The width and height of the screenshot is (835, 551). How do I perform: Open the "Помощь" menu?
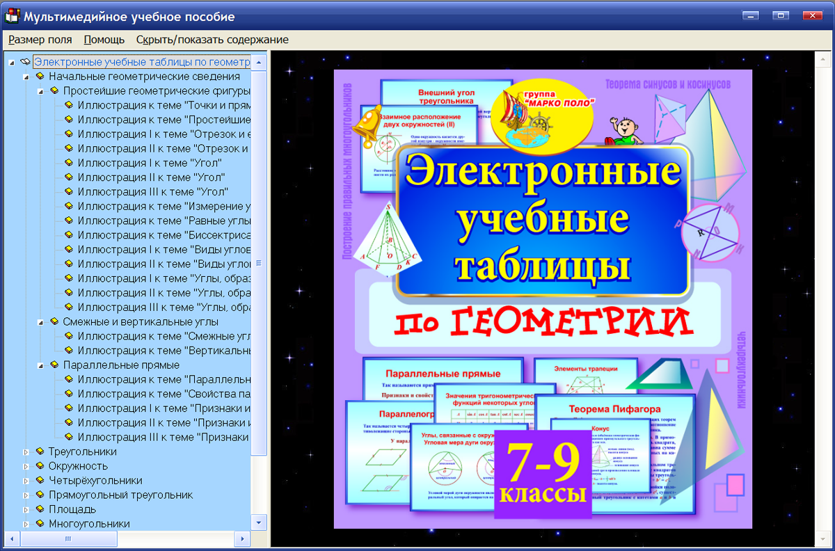(x=104, y=40)
